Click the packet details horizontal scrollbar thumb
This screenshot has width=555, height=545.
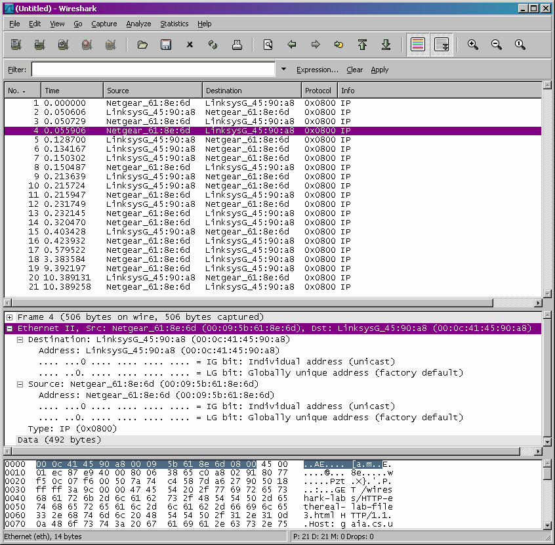click(266, 451)
